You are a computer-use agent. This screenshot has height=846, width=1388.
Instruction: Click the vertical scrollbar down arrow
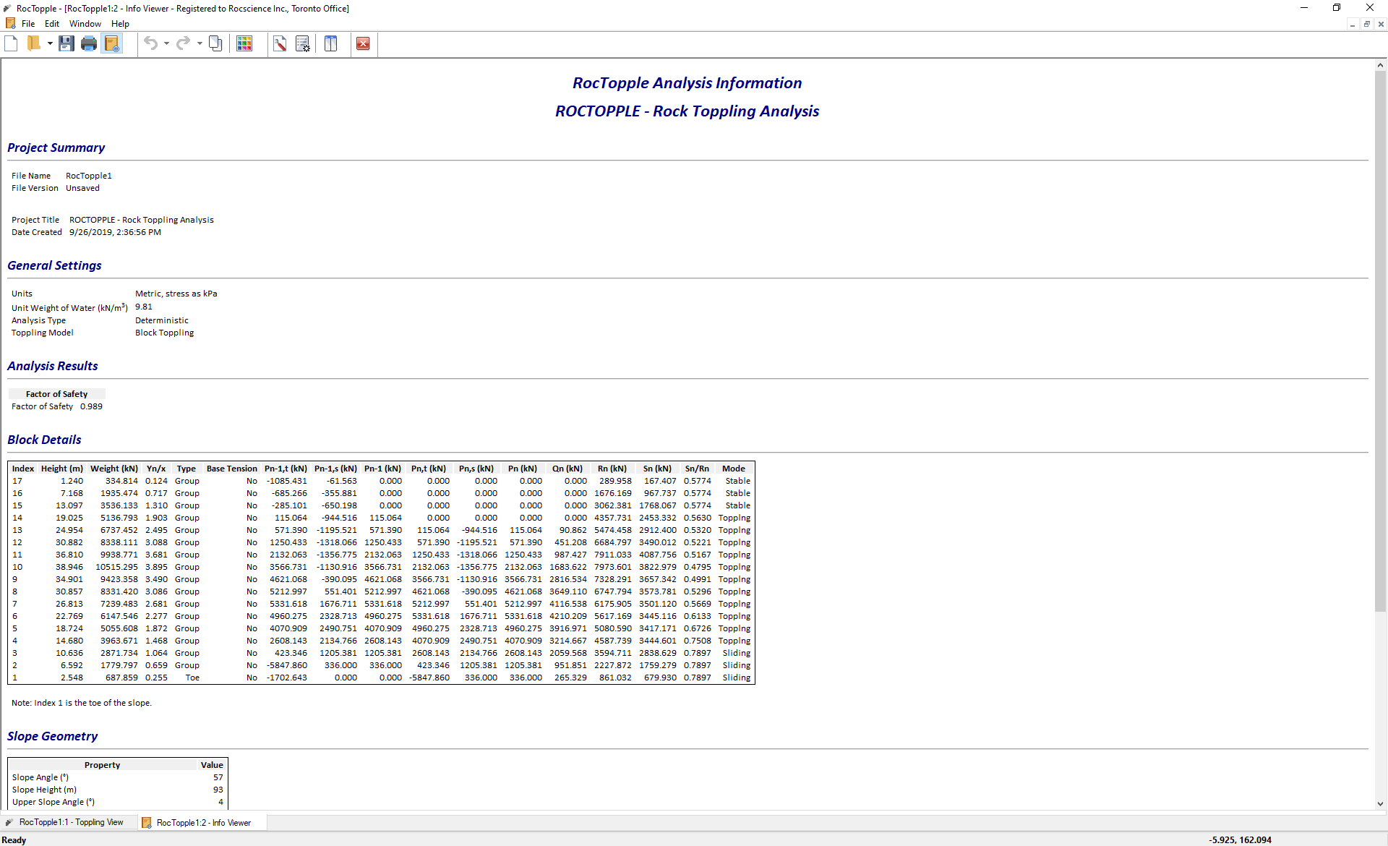pos(1380,803)
